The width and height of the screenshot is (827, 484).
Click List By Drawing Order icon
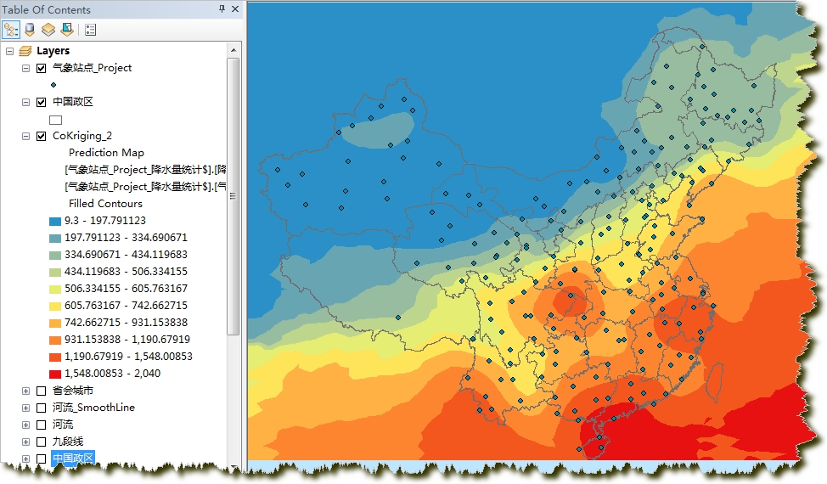(11, 30)
